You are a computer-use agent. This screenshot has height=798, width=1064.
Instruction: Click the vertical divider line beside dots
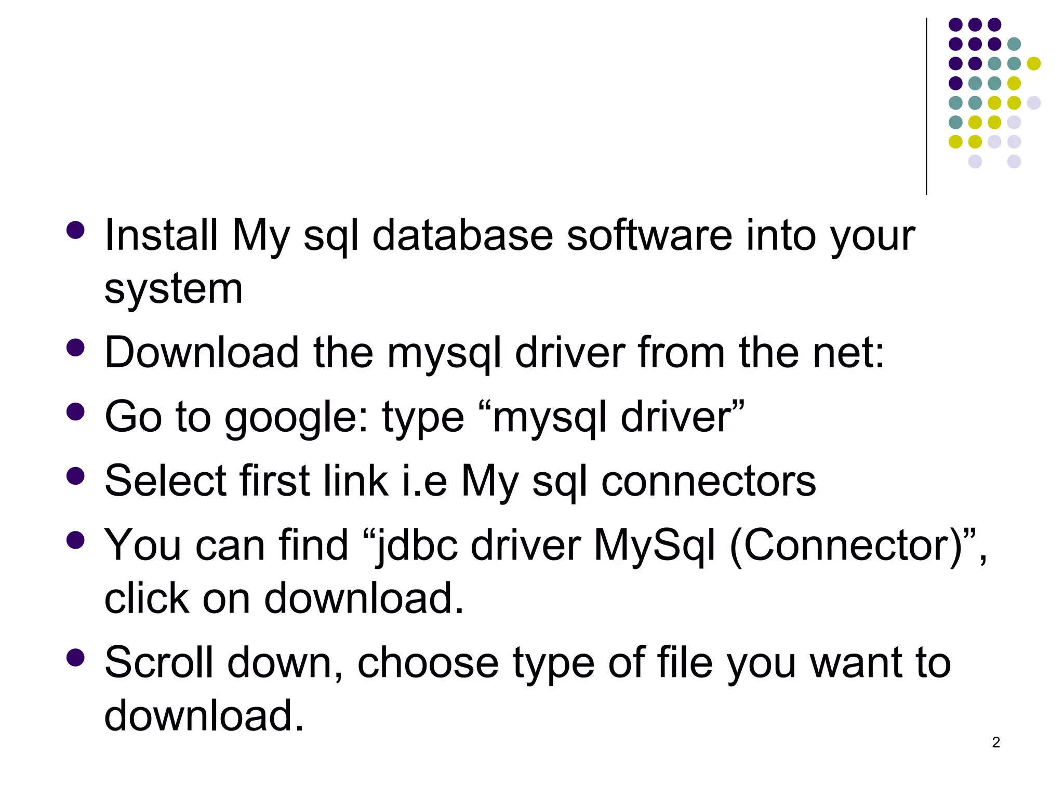(926, 107)
